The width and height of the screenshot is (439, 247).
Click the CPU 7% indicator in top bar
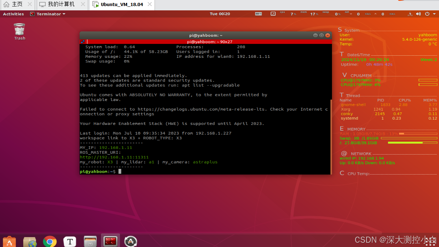point(288,14)
